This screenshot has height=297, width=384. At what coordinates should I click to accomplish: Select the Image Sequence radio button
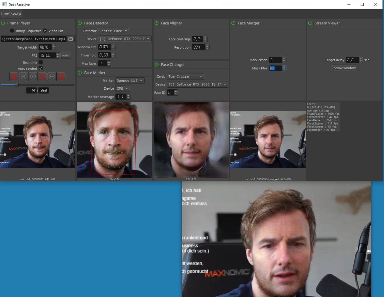pyautogui.click(x=12, y=31)
